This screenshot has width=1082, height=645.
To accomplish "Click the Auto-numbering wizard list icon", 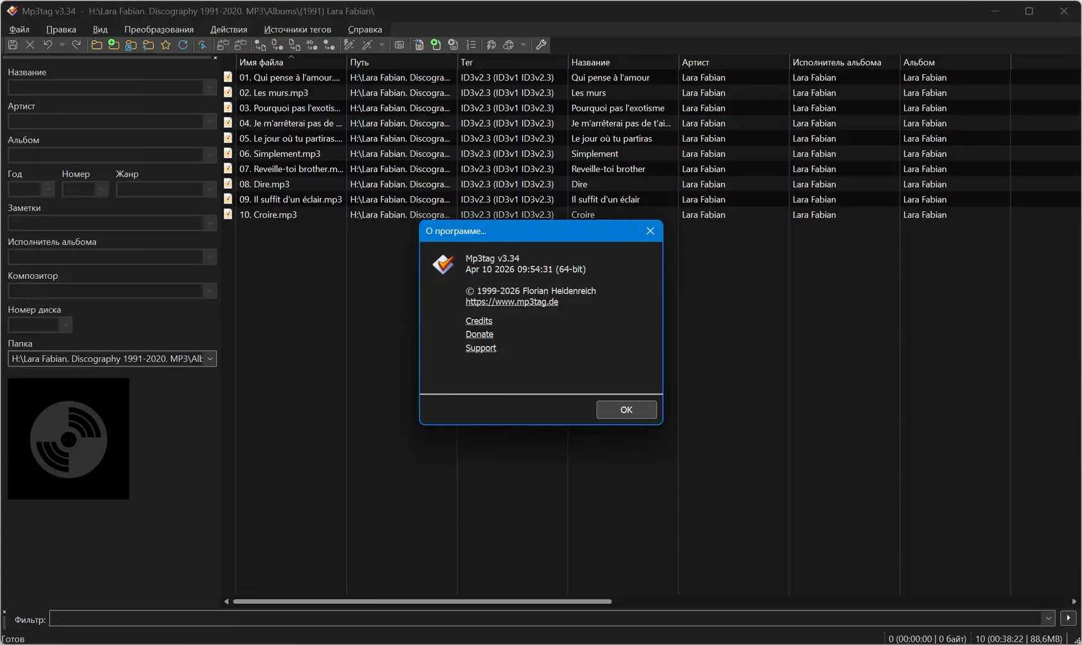I will coord(471,45).
